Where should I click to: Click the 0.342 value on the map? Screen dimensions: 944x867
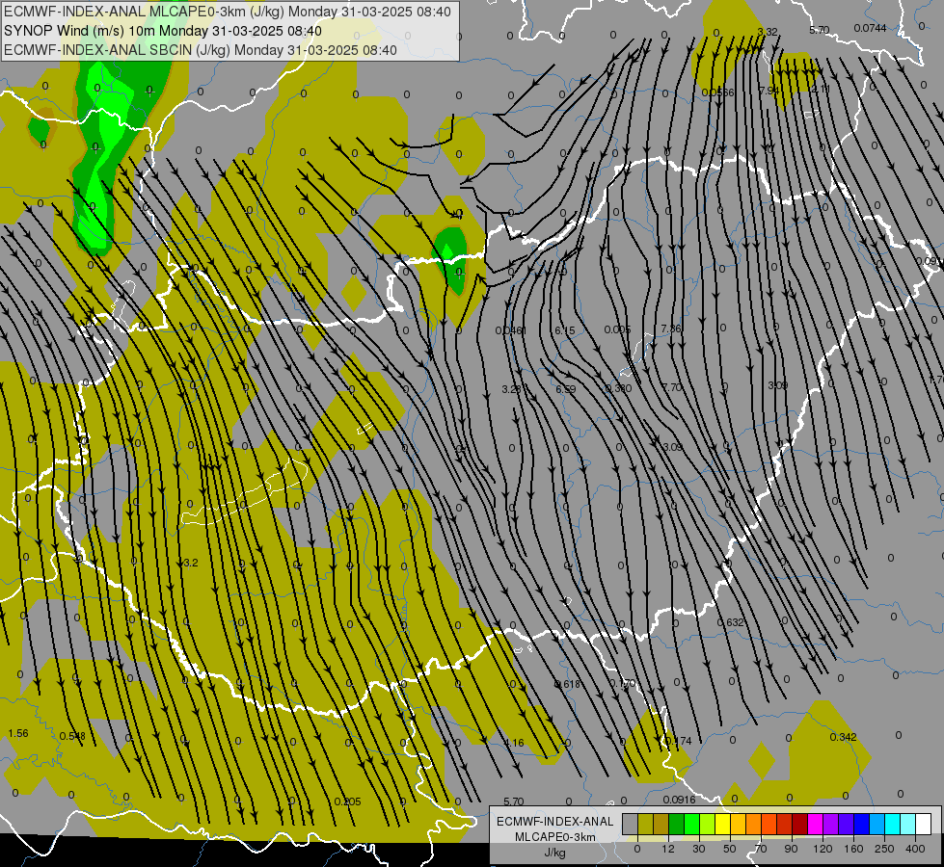point(843,737)
